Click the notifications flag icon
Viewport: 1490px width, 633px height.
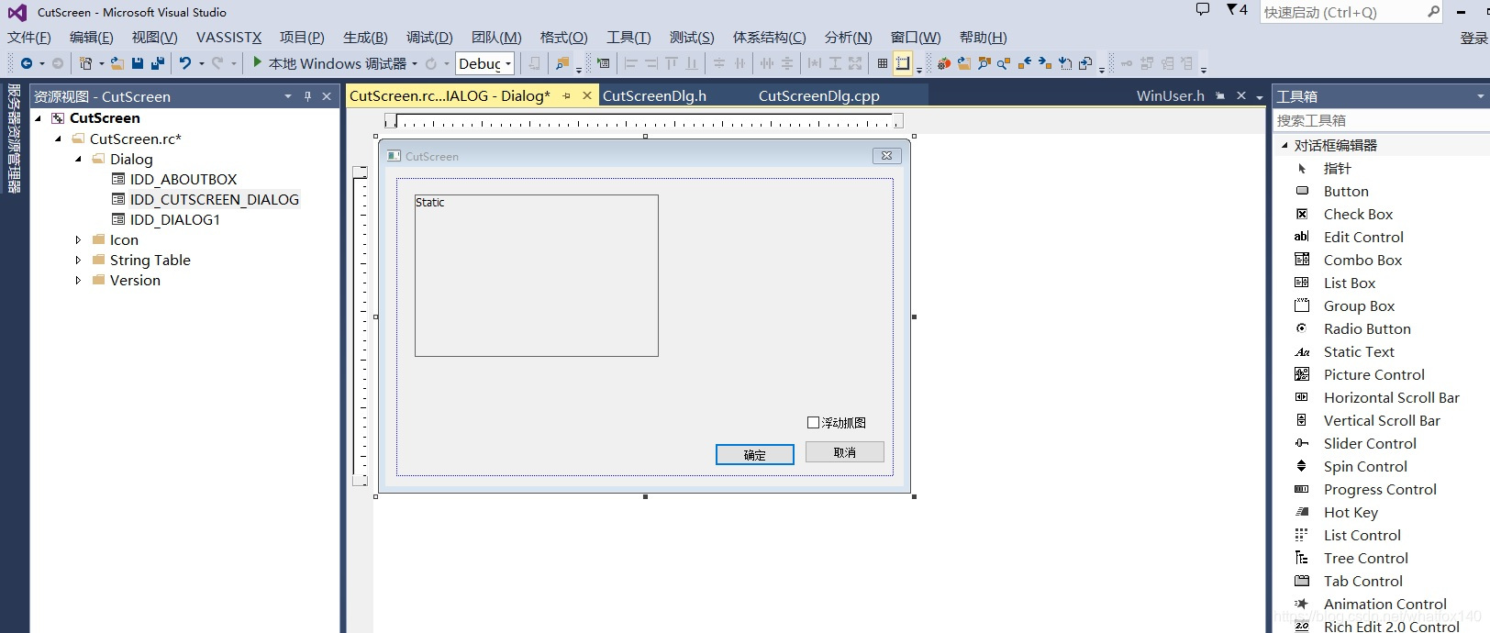[x=1236, y=10]
